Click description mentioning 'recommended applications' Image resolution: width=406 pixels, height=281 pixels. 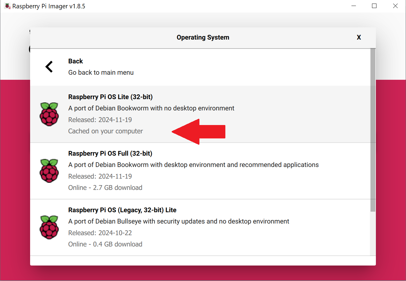[x=193, y=165]
